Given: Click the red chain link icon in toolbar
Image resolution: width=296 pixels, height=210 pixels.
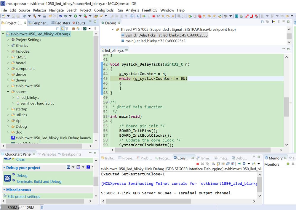Looking at the screenshot, I should pyautogui.click(x=247, y=16).
